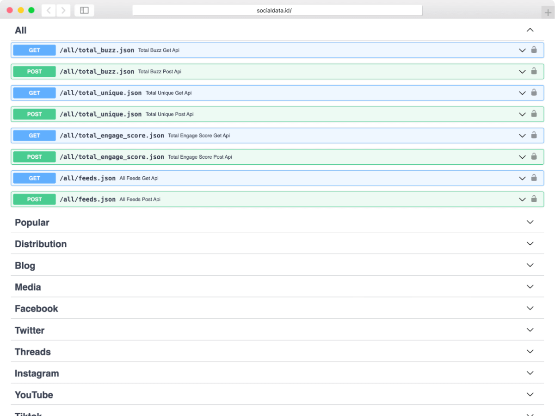Click lock icon on POST total_unique.json row
The width and height of the screenshot is (555, 416).
click(534, 114)
